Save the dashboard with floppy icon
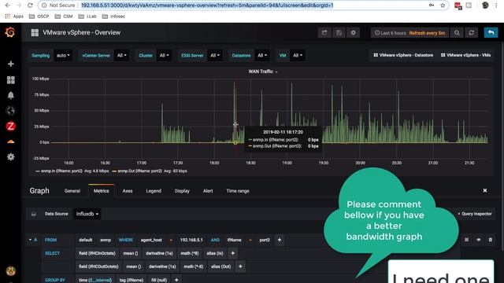Viewport: 504px width, 283px height. tap(339, 33)
